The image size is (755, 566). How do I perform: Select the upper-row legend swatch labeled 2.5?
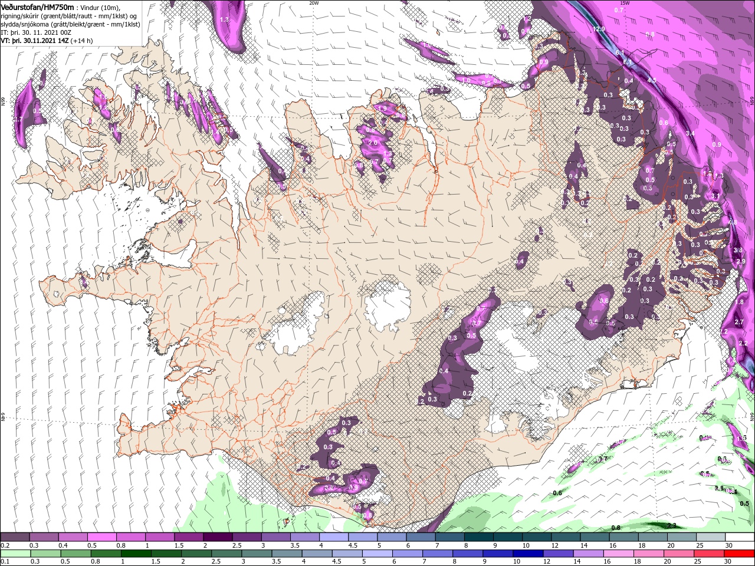click(247, 537)
